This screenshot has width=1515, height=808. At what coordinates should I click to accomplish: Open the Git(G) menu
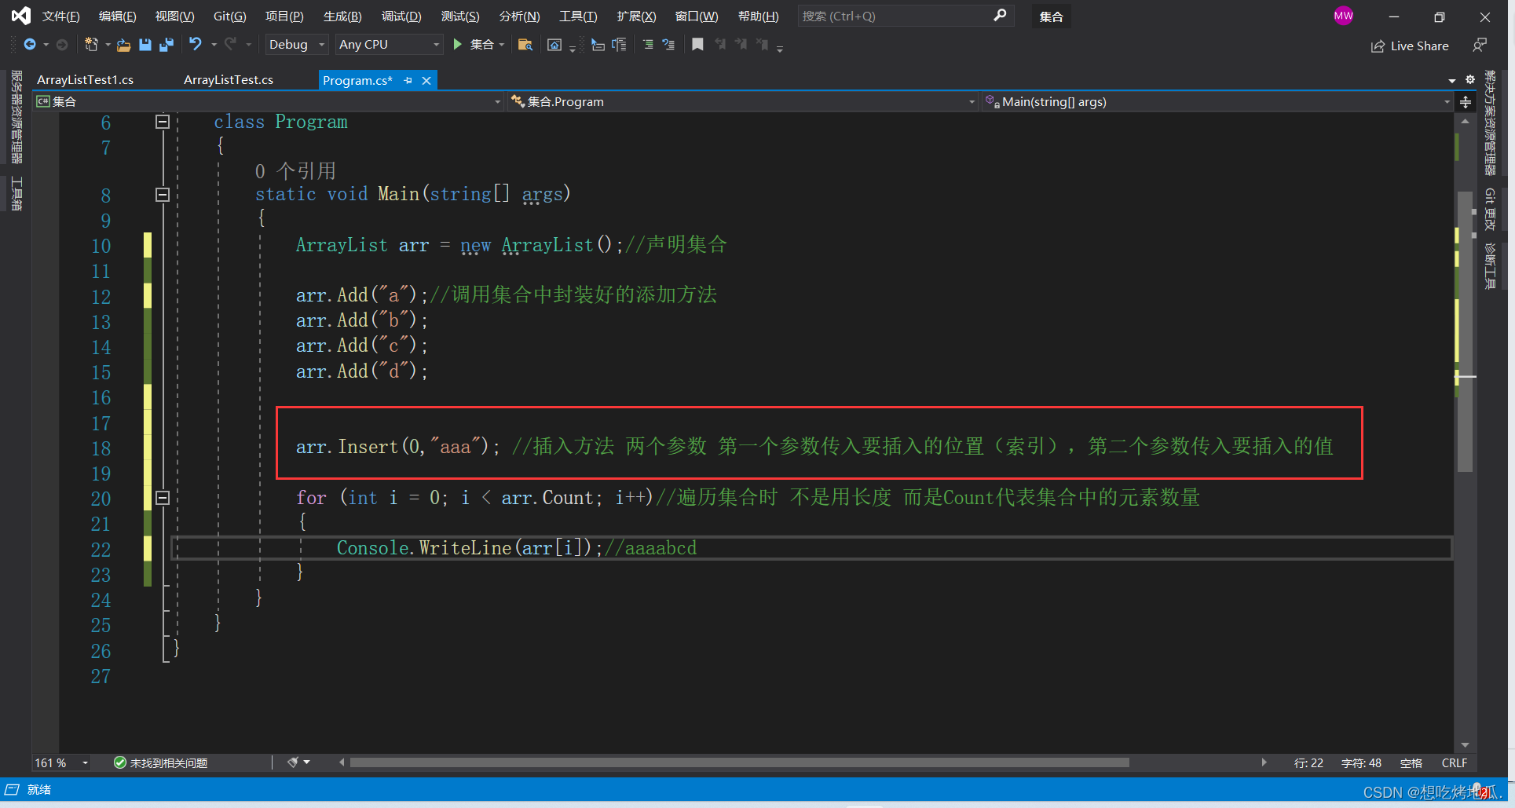[229, 16]
